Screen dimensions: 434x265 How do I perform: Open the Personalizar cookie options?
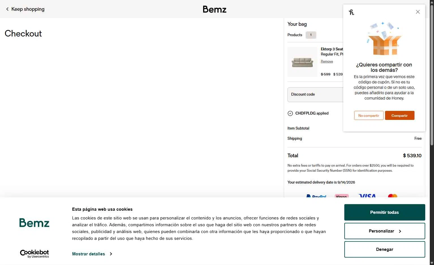click(x=384, y=231)
